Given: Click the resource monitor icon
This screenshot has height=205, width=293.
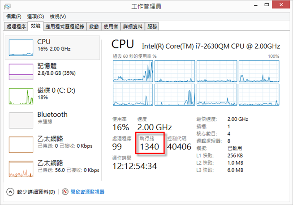Looking at the screenshot, I should click(x=65, y=192).
